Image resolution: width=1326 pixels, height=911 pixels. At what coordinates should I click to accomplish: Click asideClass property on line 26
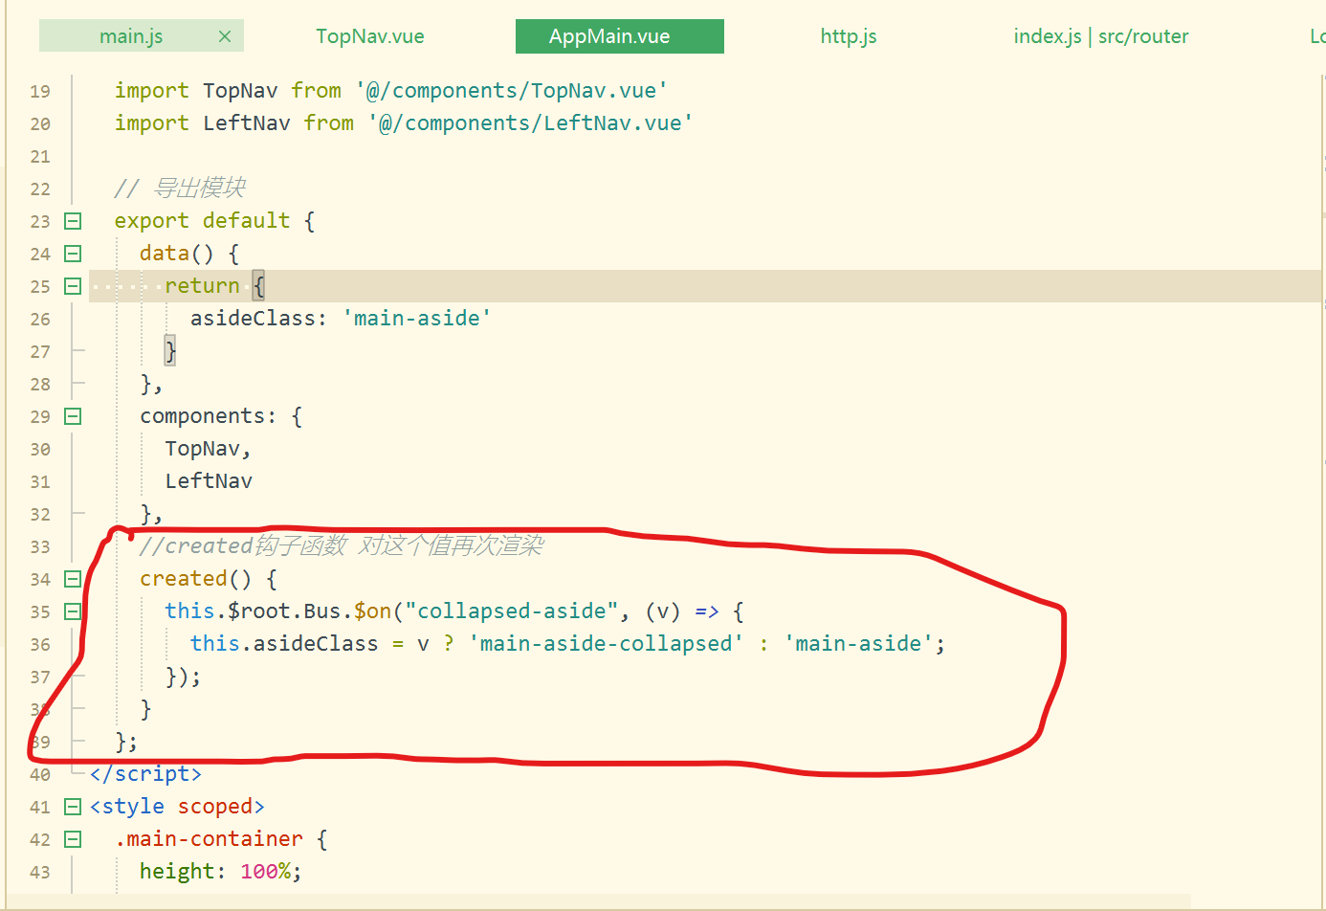point(253,319)
